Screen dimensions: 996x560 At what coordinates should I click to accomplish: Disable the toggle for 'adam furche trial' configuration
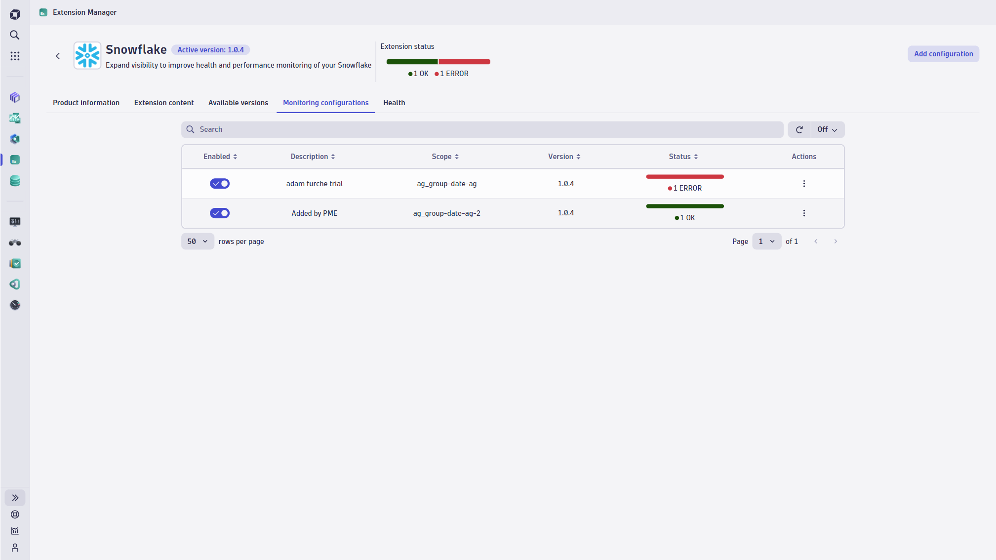[220, 183]
